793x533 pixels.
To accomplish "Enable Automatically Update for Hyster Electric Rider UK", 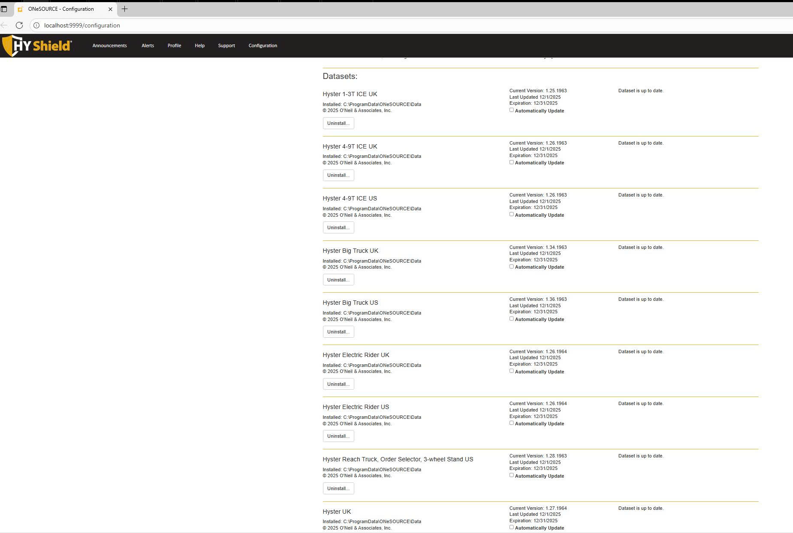I will pos(511,371).
